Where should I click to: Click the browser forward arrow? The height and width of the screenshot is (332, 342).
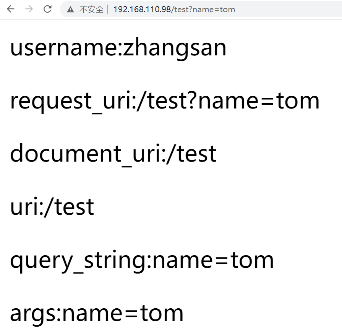[x=29, y=9]
